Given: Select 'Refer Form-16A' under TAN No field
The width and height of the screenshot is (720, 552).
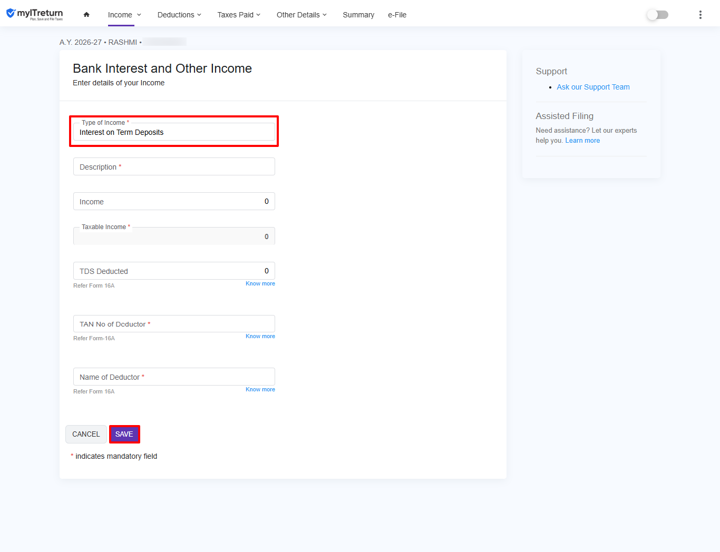Looking at the screenshot, I should tap(94, 338).
